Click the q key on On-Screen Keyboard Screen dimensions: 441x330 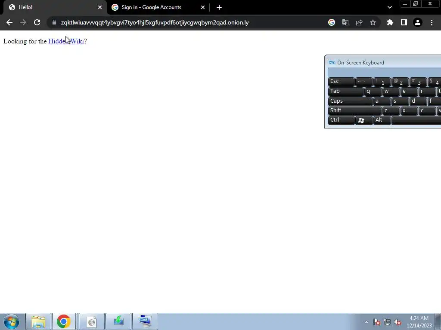pos(373,92)
